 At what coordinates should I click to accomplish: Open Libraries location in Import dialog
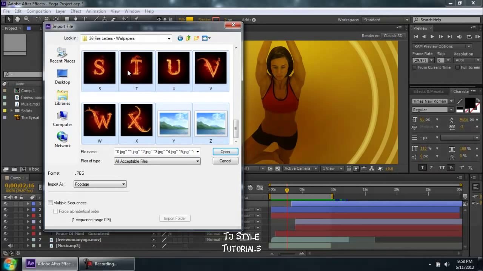62,98
